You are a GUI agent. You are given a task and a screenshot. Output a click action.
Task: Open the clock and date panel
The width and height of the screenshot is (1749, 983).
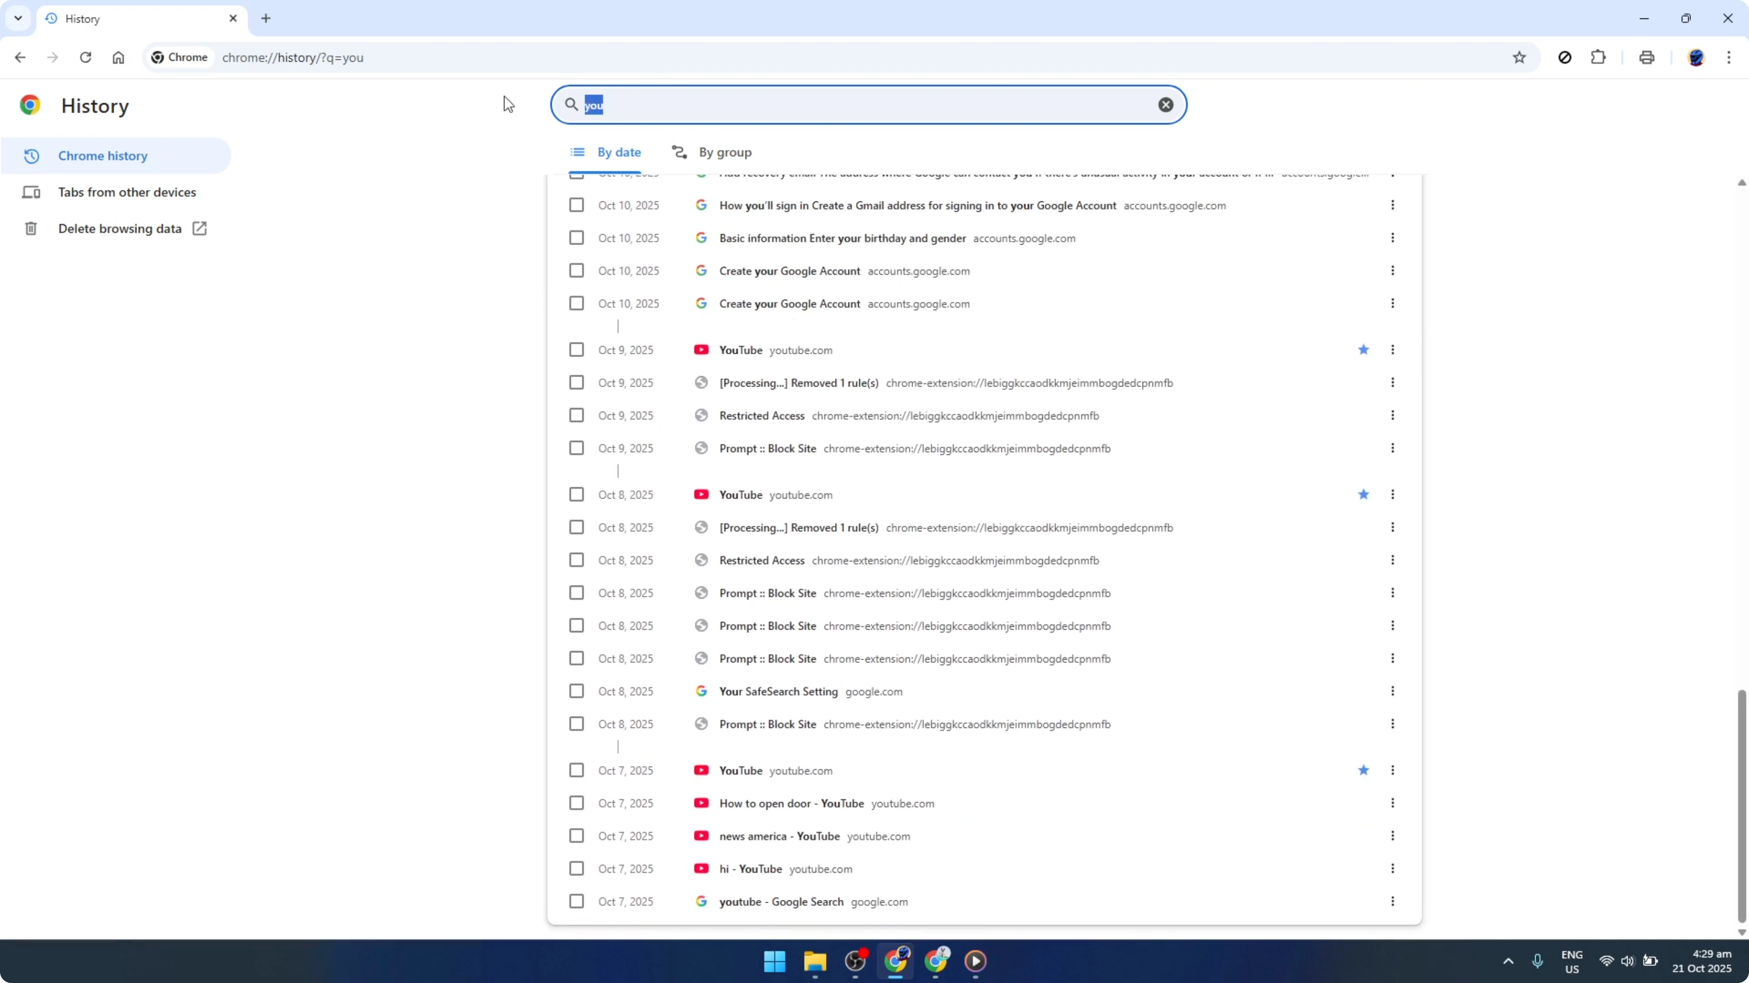(x=1701, y=961)
